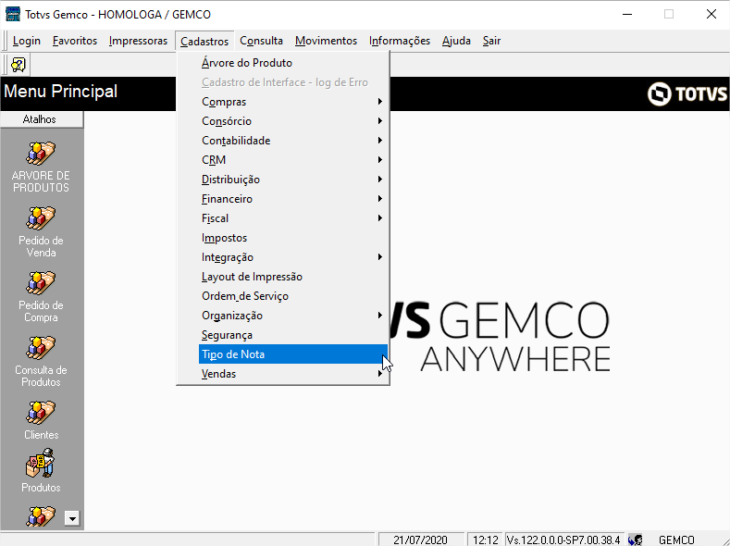Click the time 12:12 in status bar
This screenshot has width=730, height=546.
pos(485,540)
